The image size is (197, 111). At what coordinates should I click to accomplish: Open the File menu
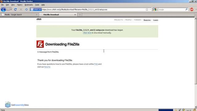coord(2,5)
